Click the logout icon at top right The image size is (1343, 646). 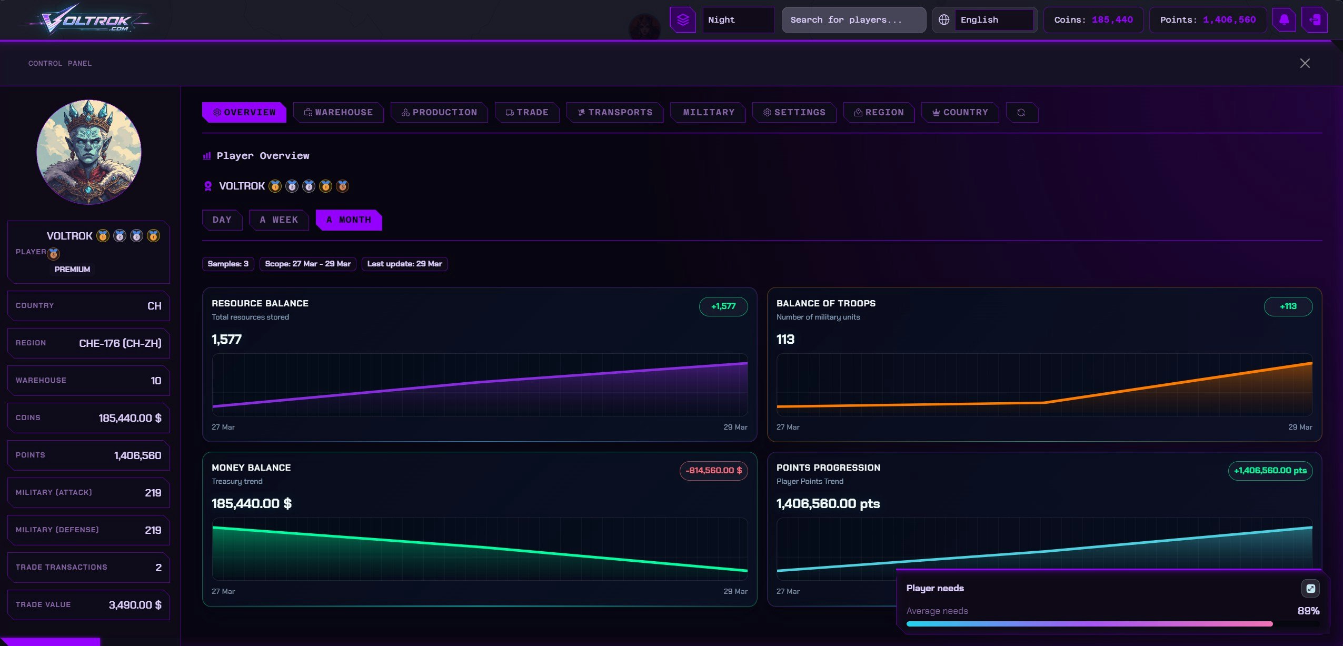[x=1315, y=20]
